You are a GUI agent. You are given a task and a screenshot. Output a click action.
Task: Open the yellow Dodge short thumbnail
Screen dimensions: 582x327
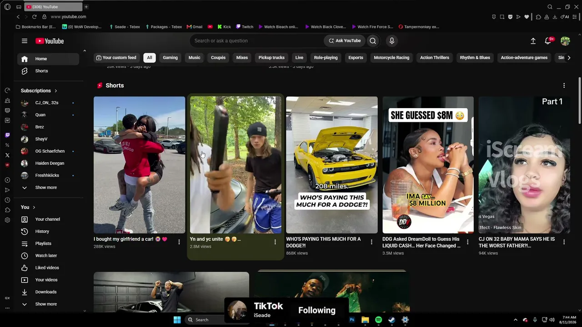(332, 165)
